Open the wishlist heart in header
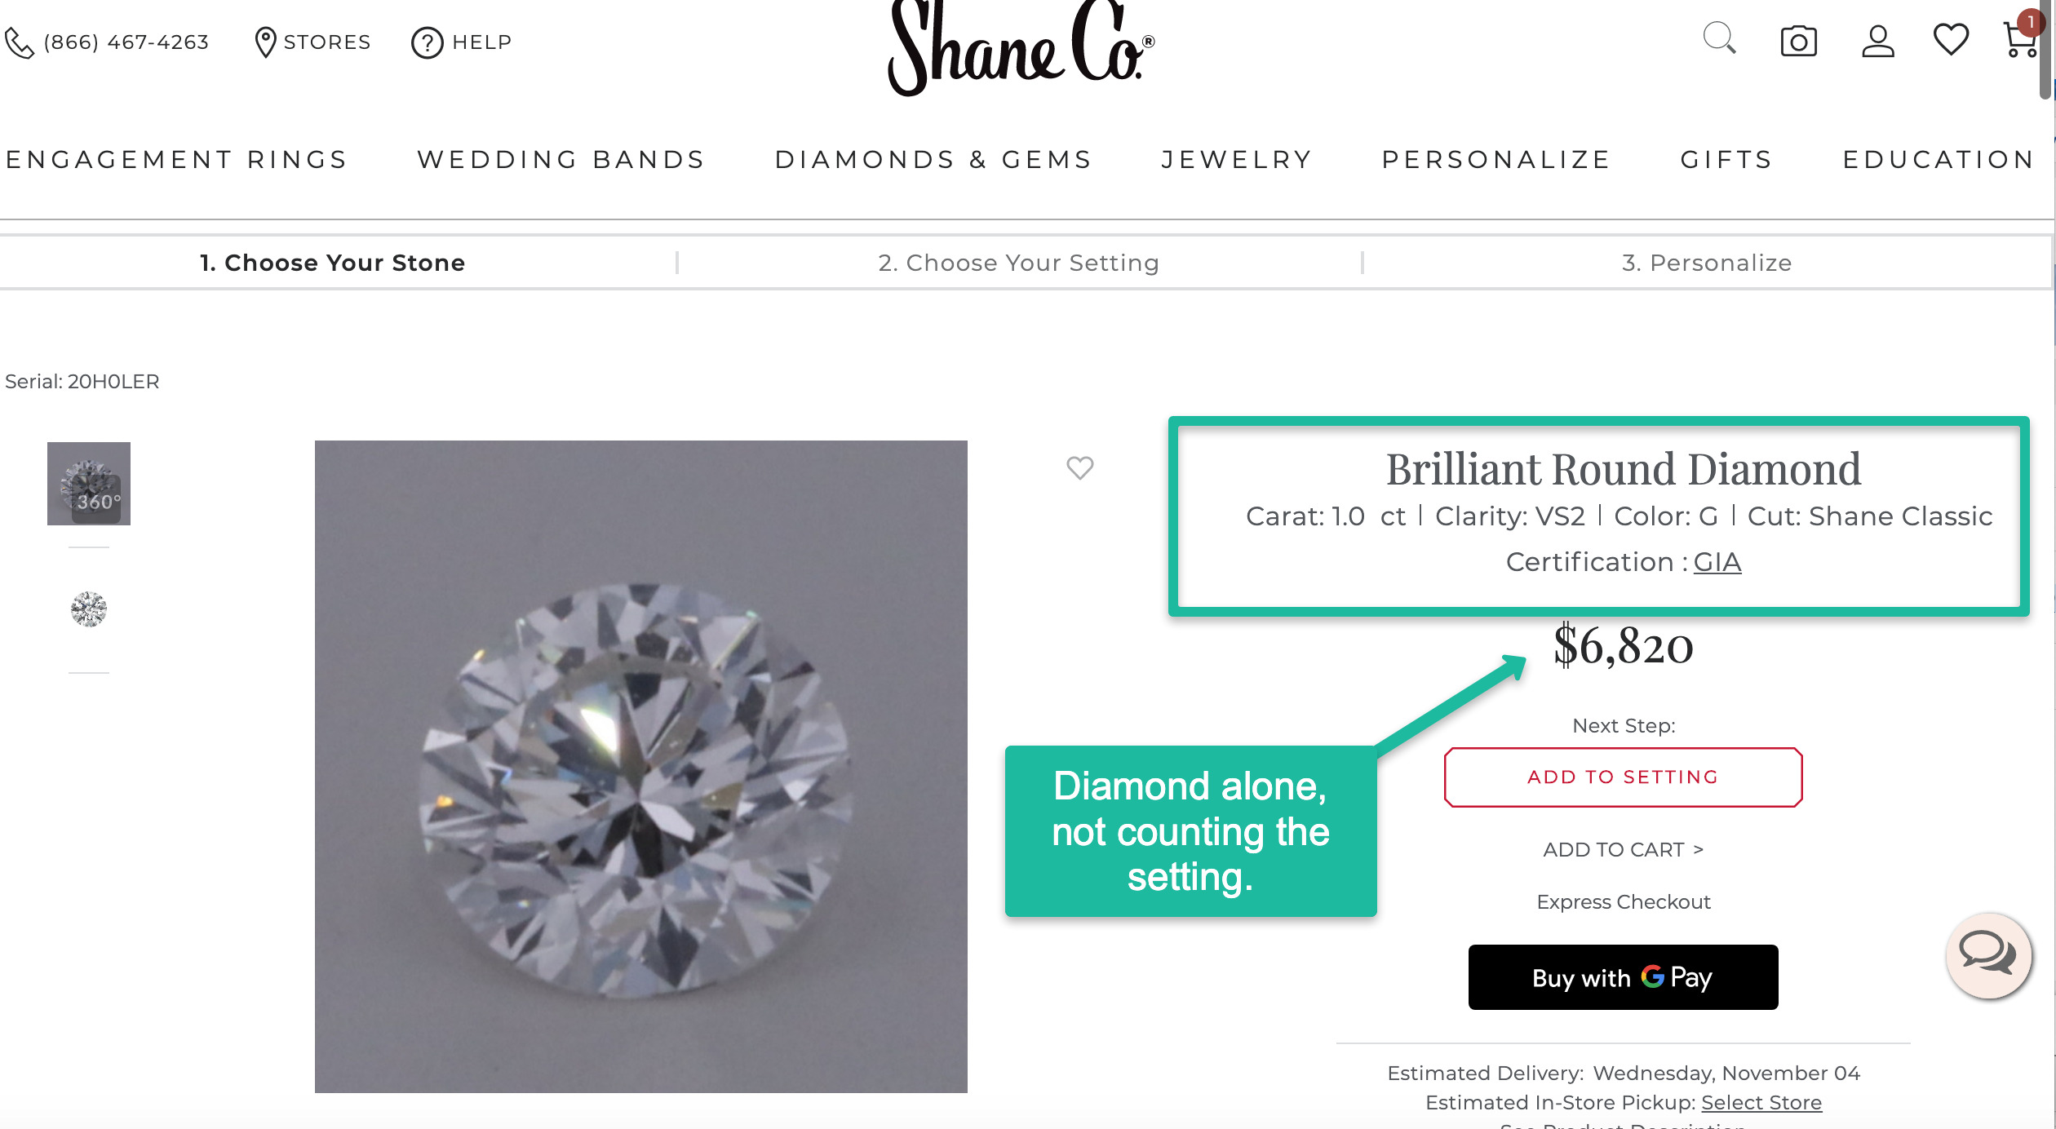This screenshot has height=1129, width=2056. pos(1951,39)
